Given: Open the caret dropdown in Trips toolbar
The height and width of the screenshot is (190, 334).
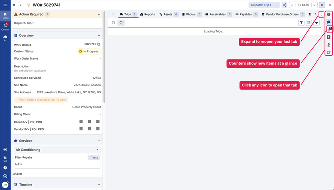Looking at the screenshot, I should click(316, 23).
